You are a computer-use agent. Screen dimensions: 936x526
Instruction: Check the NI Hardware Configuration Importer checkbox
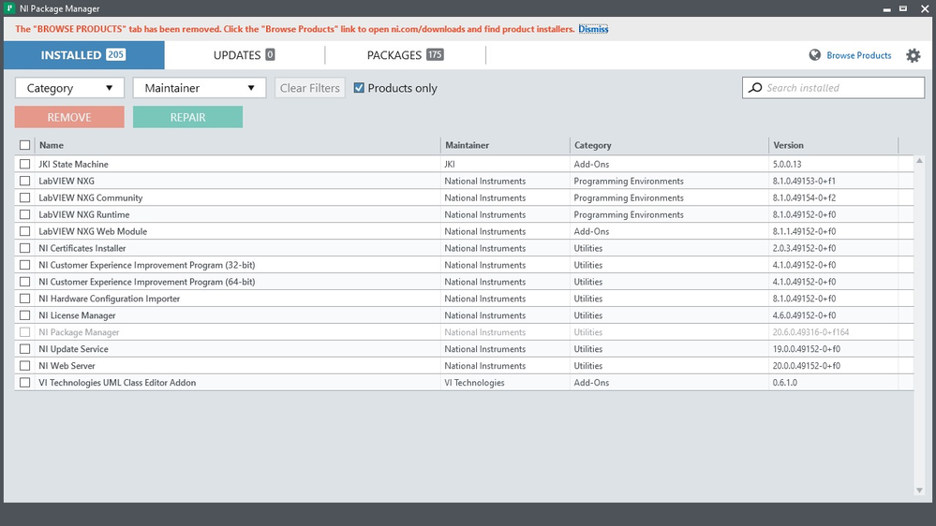point(24,299)
